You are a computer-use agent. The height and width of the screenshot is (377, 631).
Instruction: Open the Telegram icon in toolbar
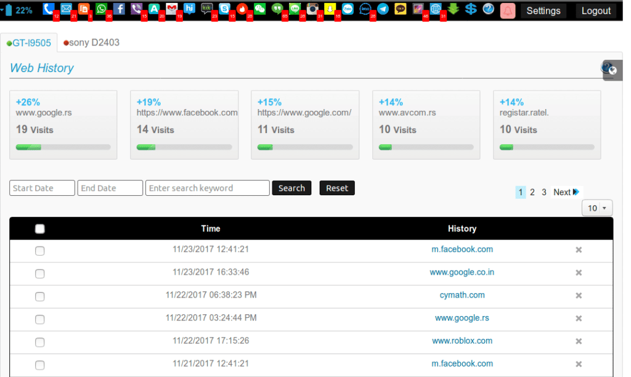pos(383,9)
